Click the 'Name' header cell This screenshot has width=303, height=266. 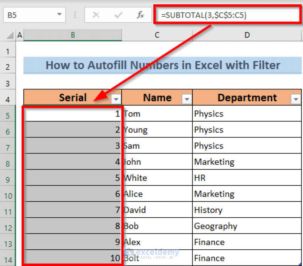pos(157,97)
